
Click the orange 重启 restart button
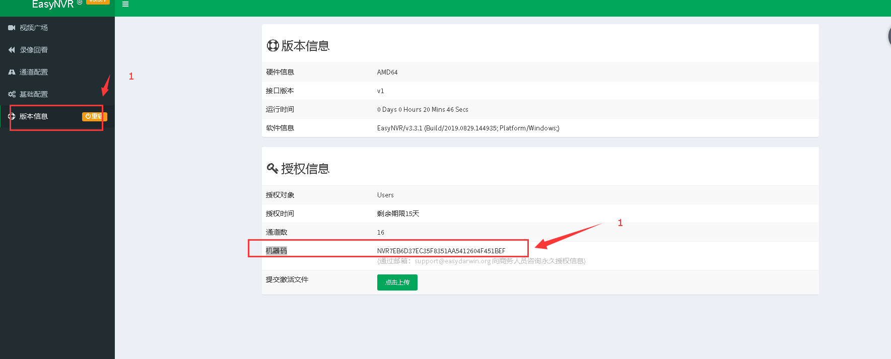coord(94,116)
